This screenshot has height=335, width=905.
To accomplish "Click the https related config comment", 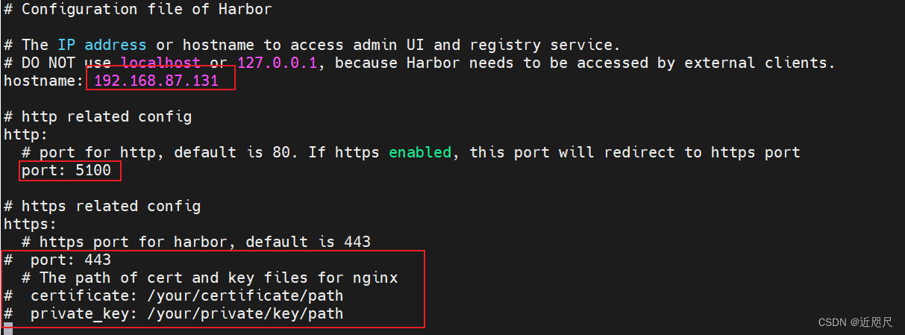I will (x=102, y=206).
